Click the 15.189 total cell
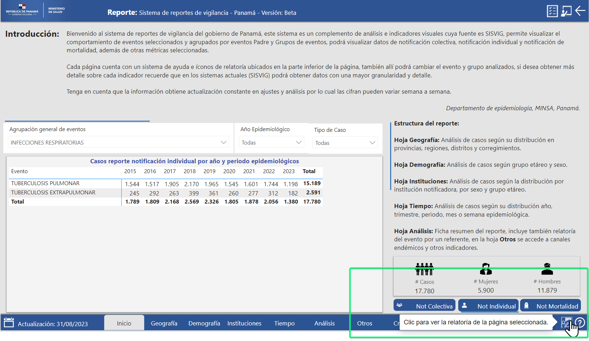The width and height of the screenshot is (589, 341). (x=312, y=183)
